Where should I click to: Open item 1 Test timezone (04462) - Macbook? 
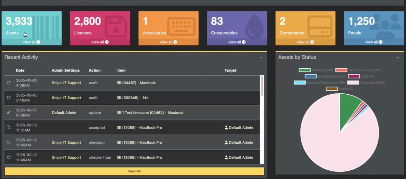pos(153,112)
